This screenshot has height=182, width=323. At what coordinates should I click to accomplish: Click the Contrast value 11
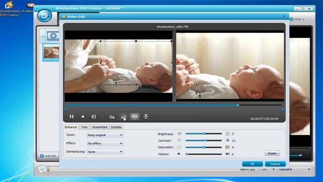(234, 141)
